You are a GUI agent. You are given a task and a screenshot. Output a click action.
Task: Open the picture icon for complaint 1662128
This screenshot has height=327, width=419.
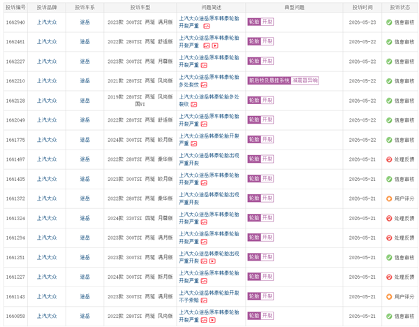(x=193, y=105)
